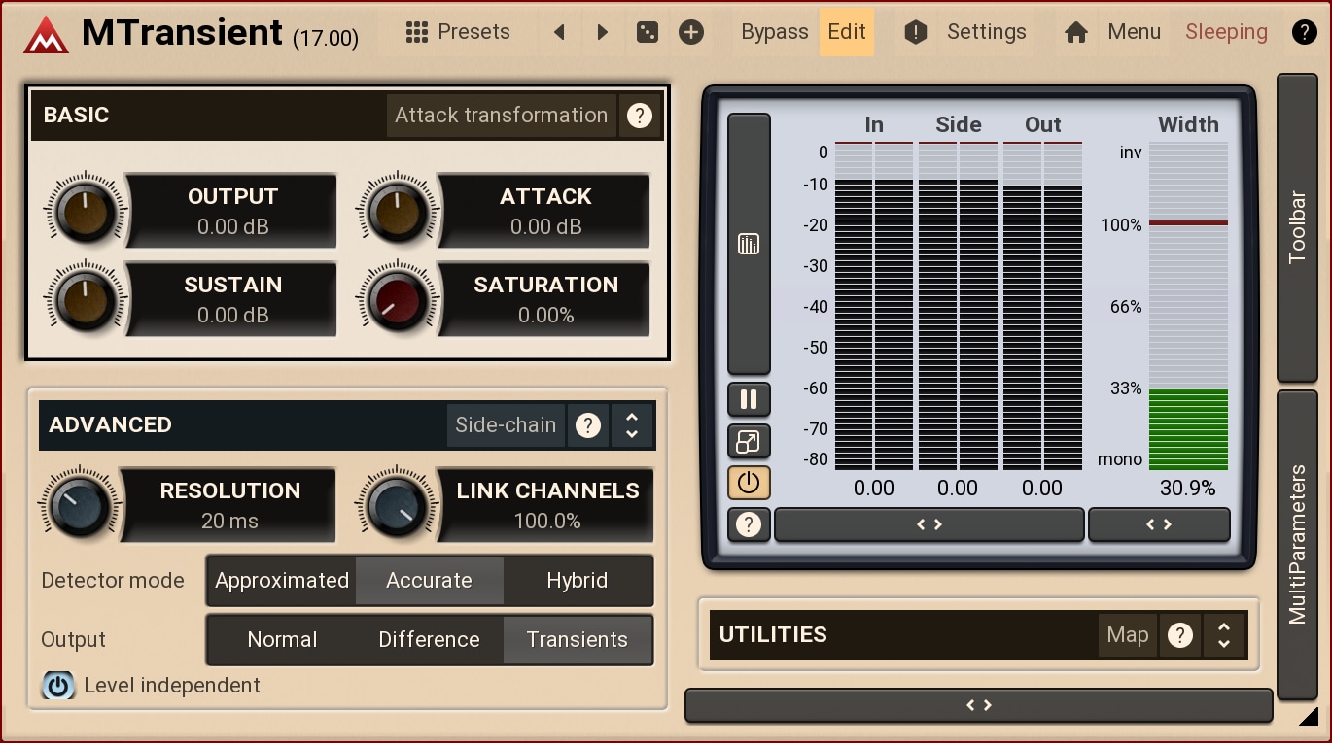Image resolution: width=1332 pixels, height=743 pixels.
Task: Select Hybrid detector mode
Action: [577, 581]
